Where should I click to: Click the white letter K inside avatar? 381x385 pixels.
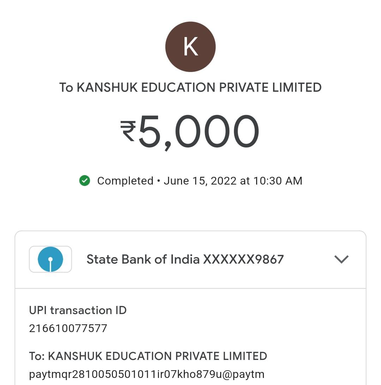tap(190, 47)
